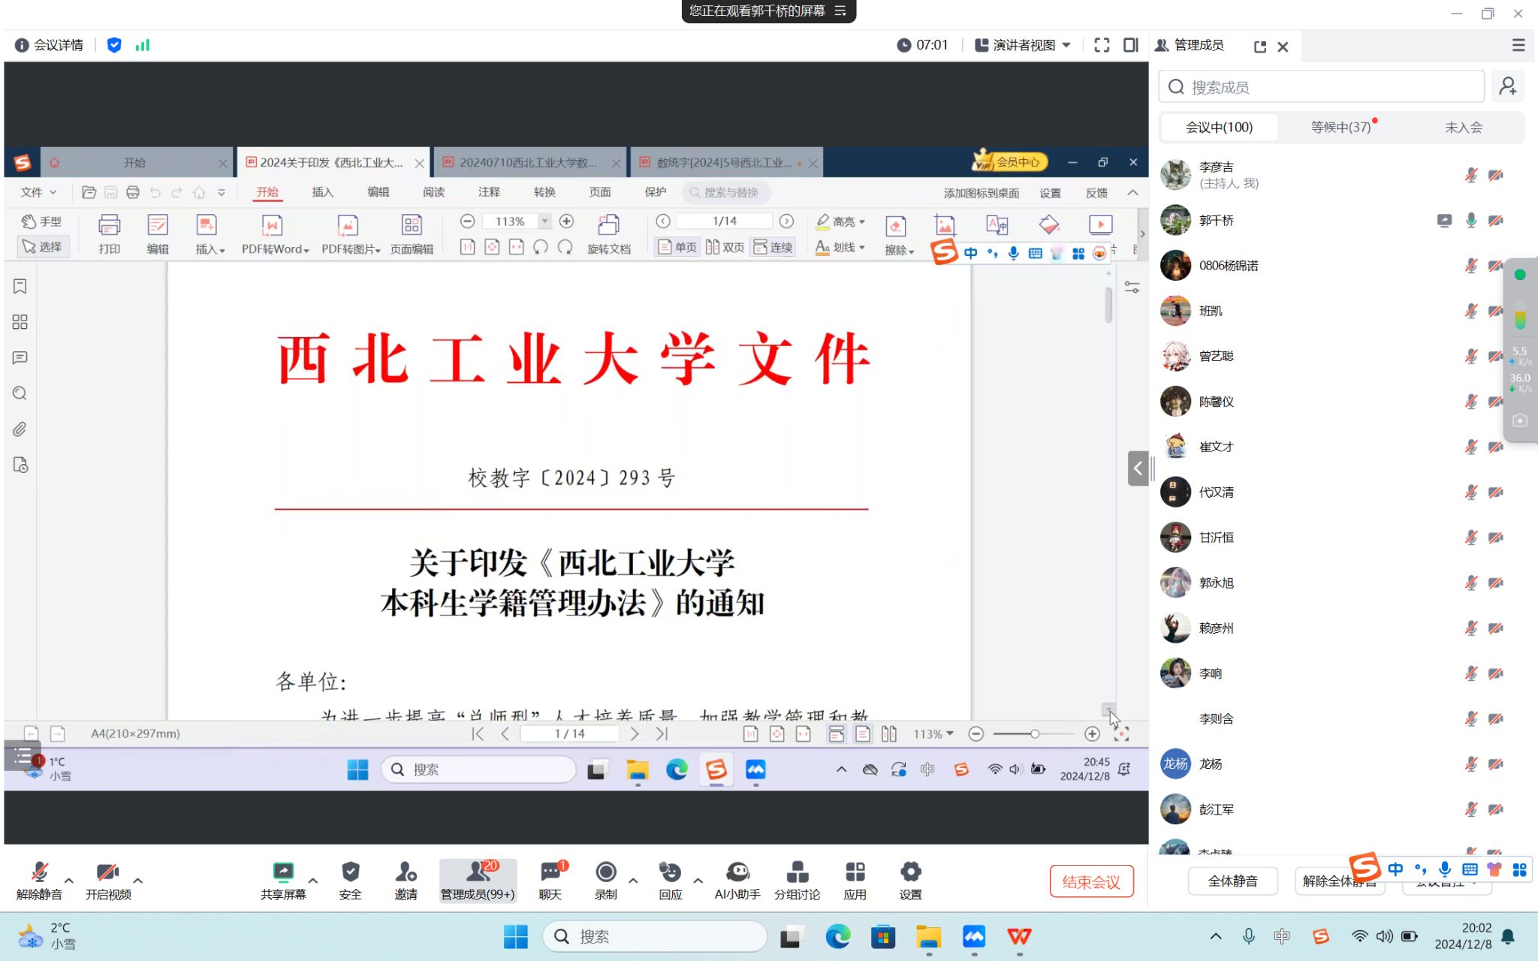Expand the arrow next to 回应

[698, 880]
